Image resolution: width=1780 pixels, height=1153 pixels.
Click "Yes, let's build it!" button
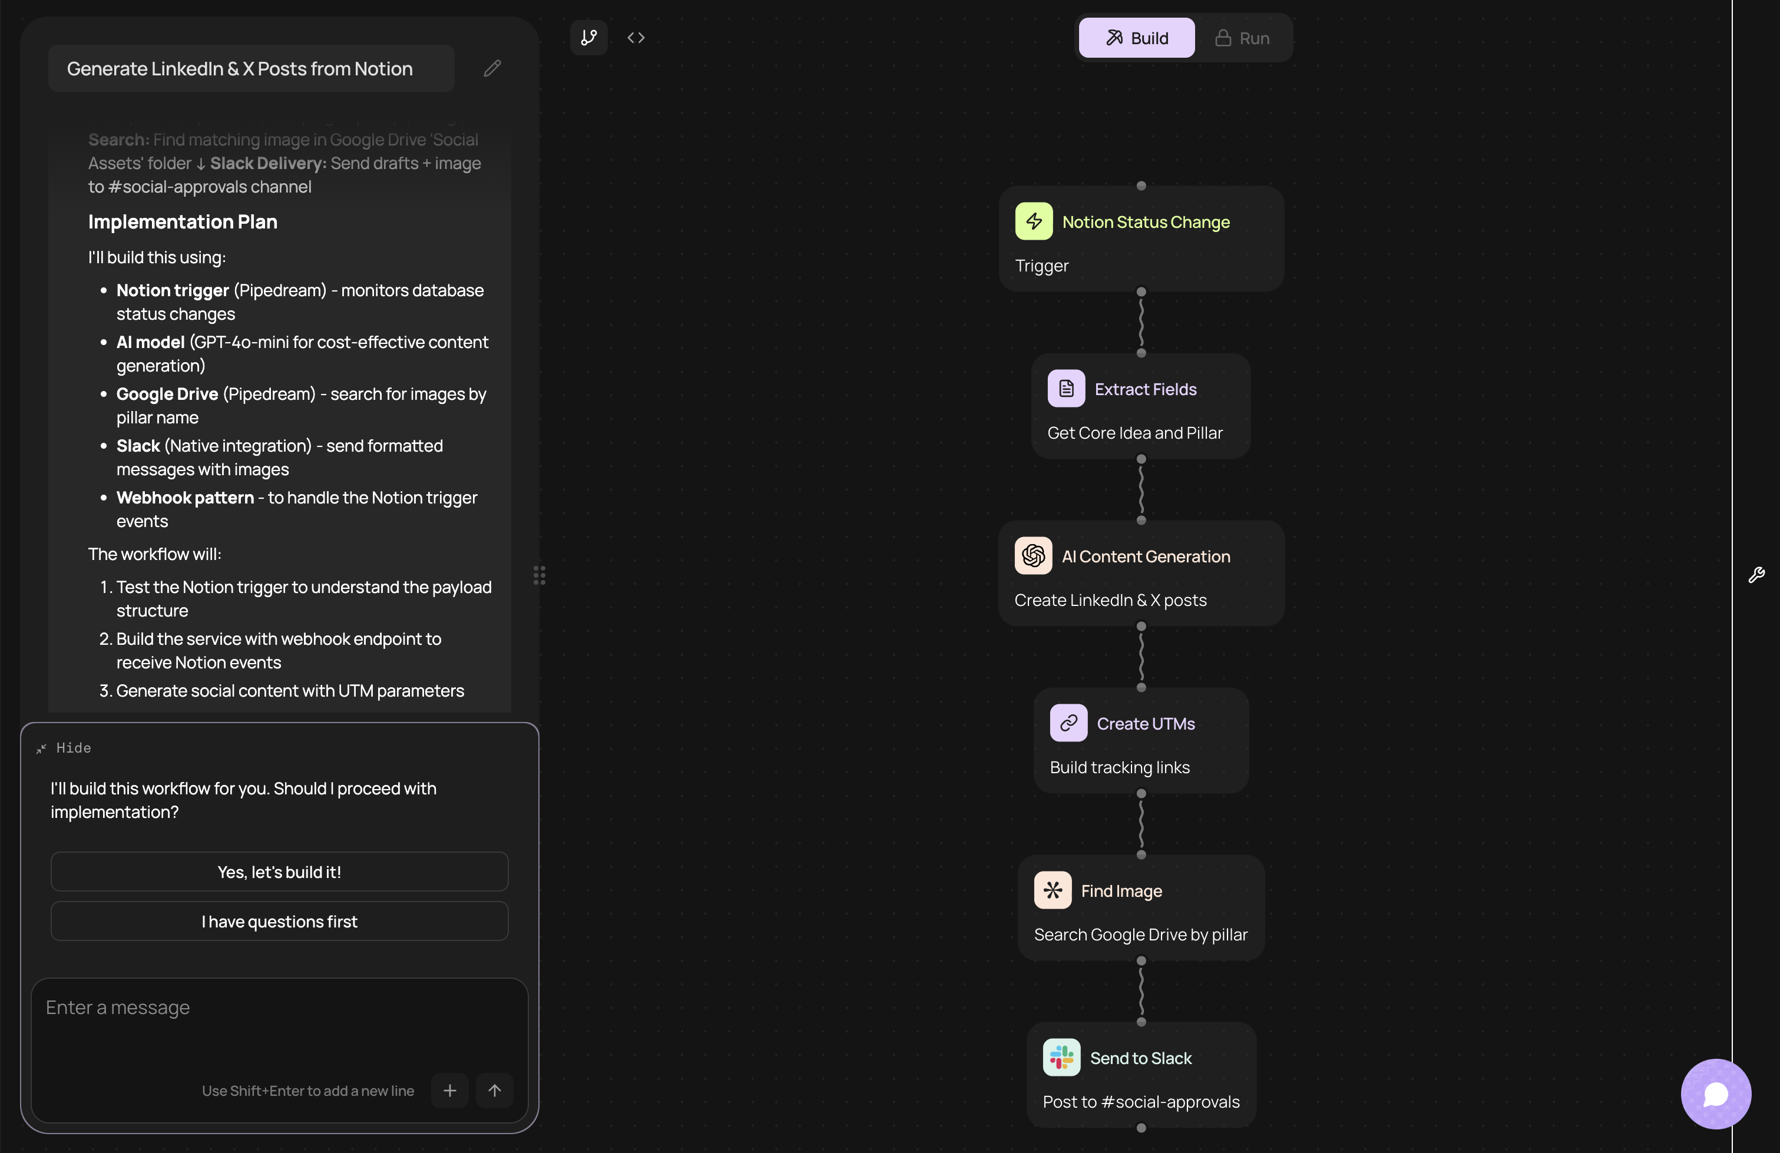(x=279, y=872)
